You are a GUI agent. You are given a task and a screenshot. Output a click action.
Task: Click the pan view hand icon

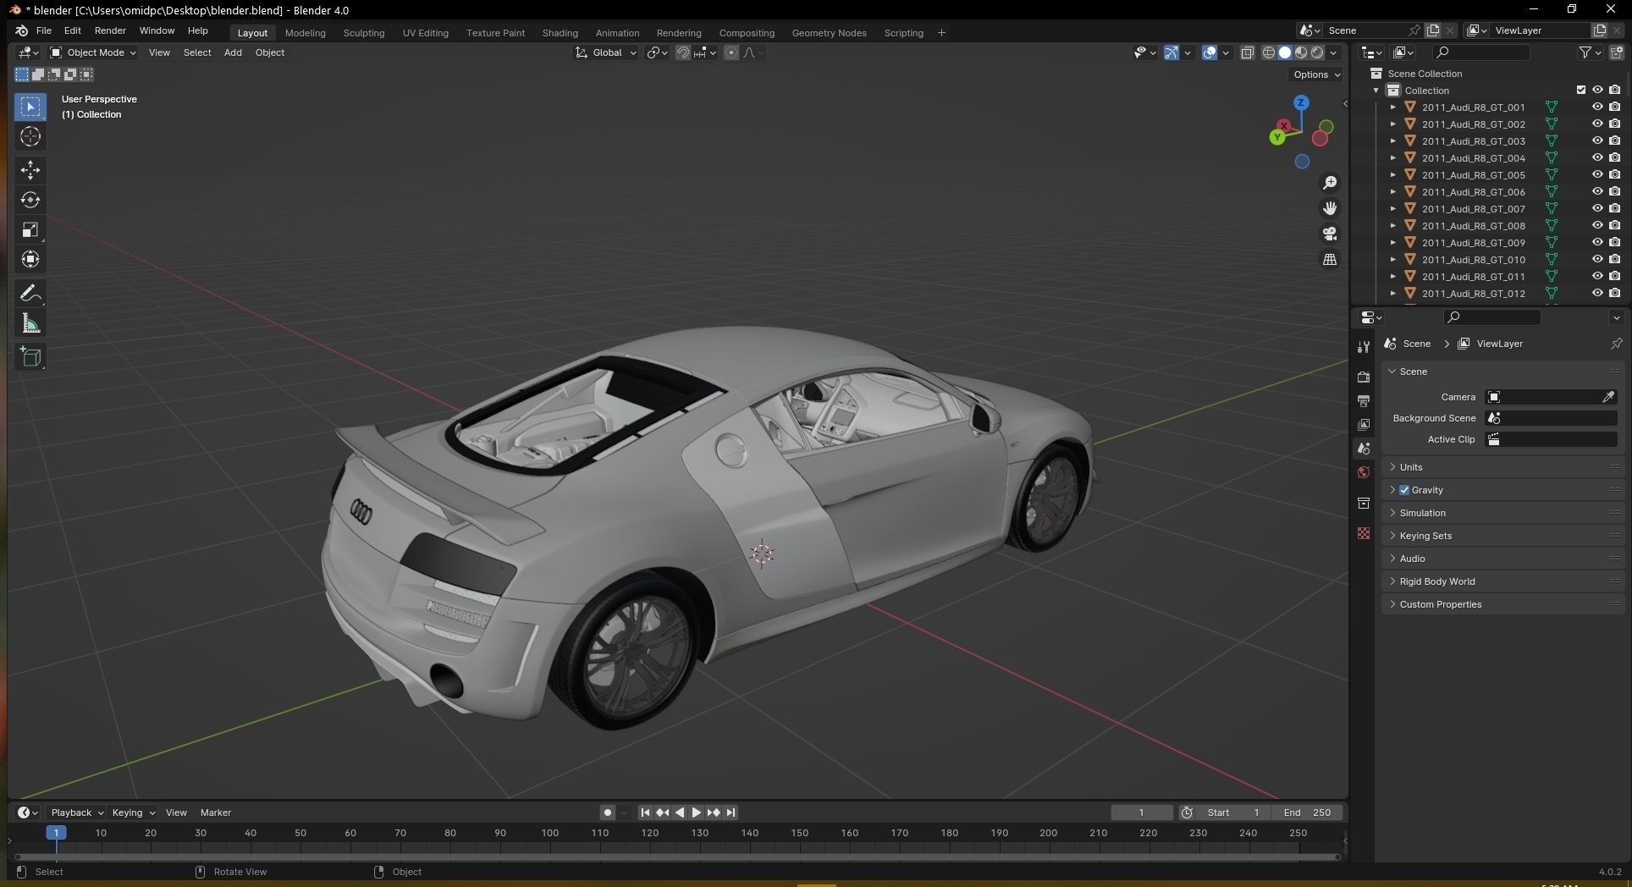pos(1330,208)
